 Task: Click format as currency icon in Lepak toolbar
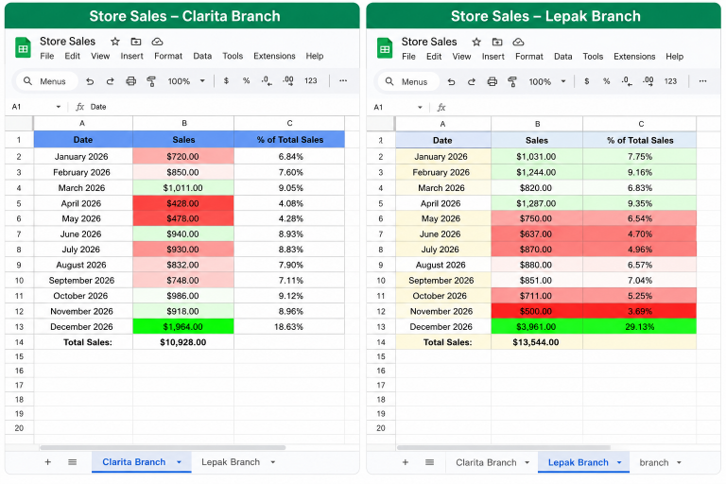[x=587, y=81]
